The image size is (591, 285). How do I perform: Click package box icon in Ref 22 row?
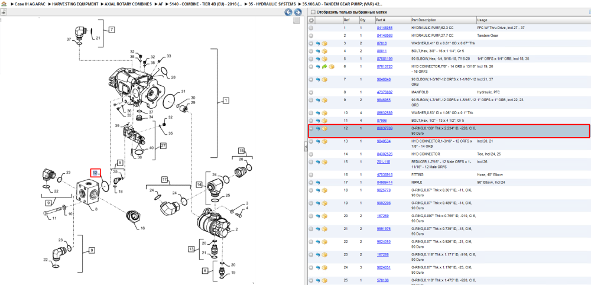pyautogui.click(x=324, y=242)
